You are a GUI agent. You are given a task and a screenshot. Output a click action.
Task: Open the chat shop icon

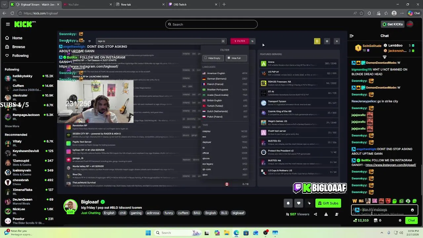click(375, 220)
